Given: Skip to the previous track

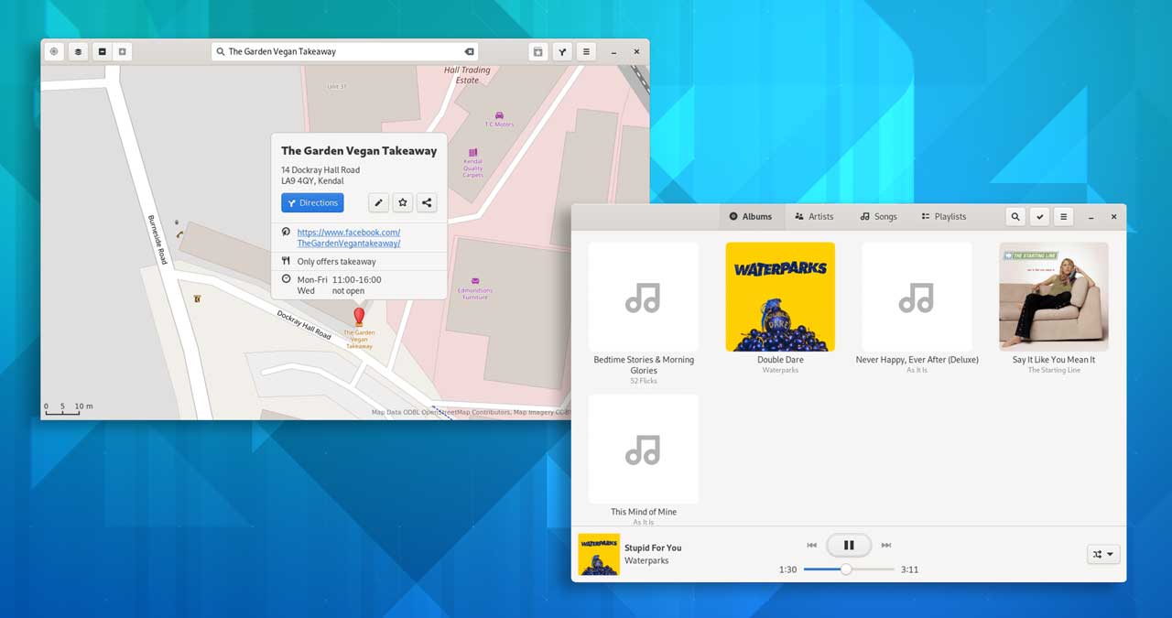Looking at the screenshot, I should point(811,546).
